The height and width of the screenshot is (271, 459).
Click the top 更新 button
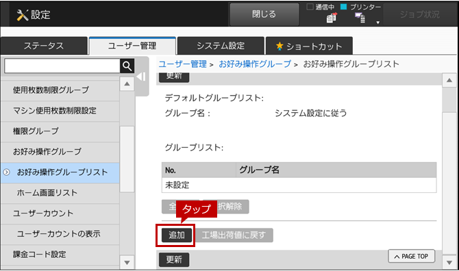point(174,77)
